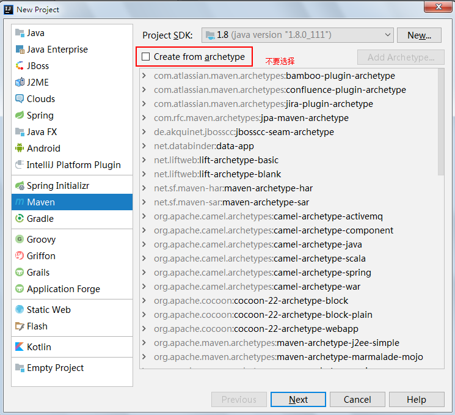Image resolution: width=455 pixels, height=415 pixels.
Task: Select Java Enterprise project type
Action: coord(72,50)
